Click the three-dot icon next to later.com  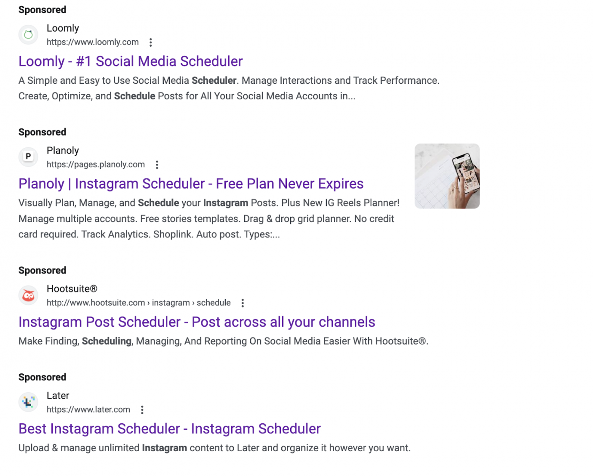[142, 409]
